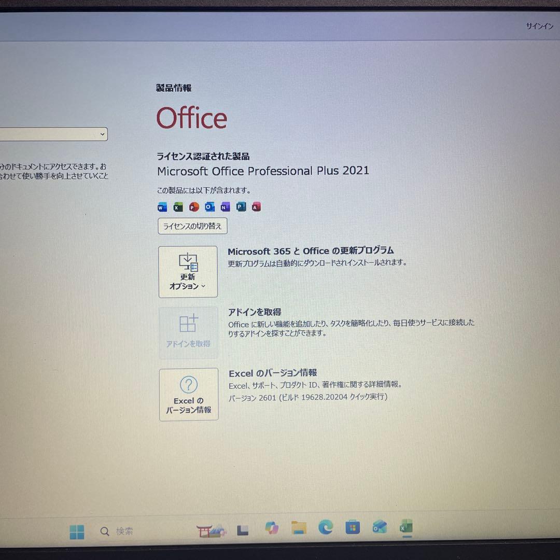
Task: Open the Start menu
Action: [x=77, y=530]
